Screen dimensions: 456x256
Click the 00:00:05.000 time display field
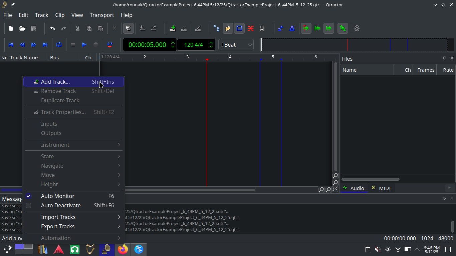(147, 45)
